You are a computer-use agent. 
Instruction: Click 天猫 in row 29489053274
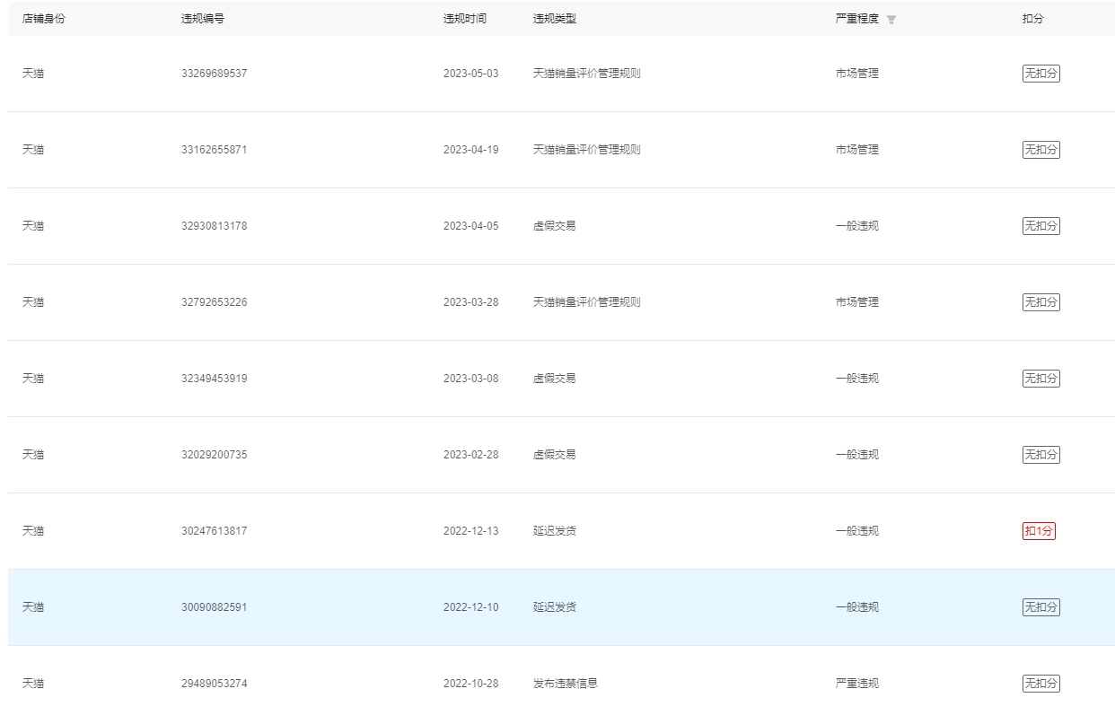click(33, 684)
